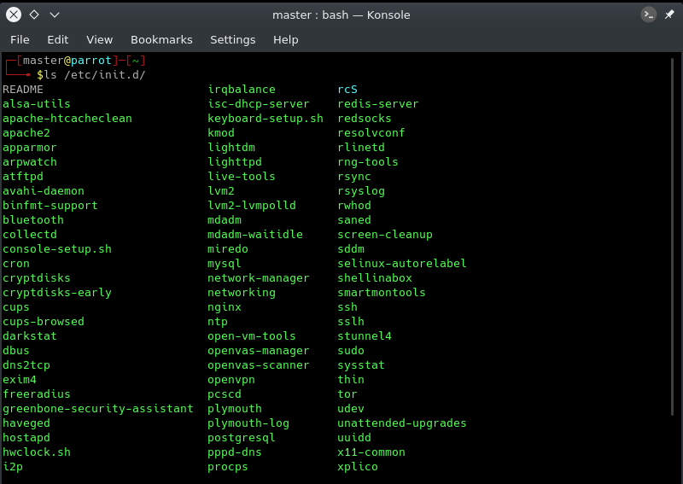Click the arpwatch entry

click(x=30, y=161)
